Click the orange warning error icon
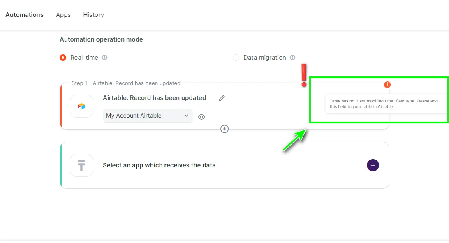The height and width of the screenshot is (243, 449). pyautogui.click(x=387, y=85)
